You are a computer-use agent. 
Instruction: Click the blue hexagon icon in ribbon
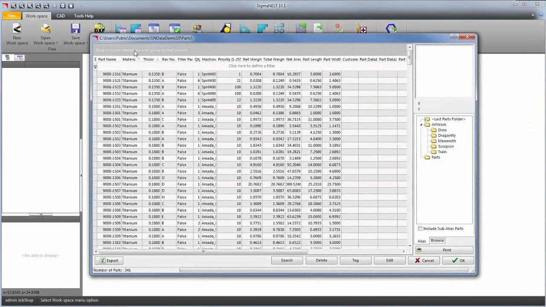[x=391, y=29]
